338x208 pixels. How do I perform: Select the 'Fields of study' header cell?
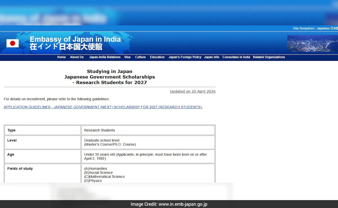pyautogui.click(x=43, y=173)
